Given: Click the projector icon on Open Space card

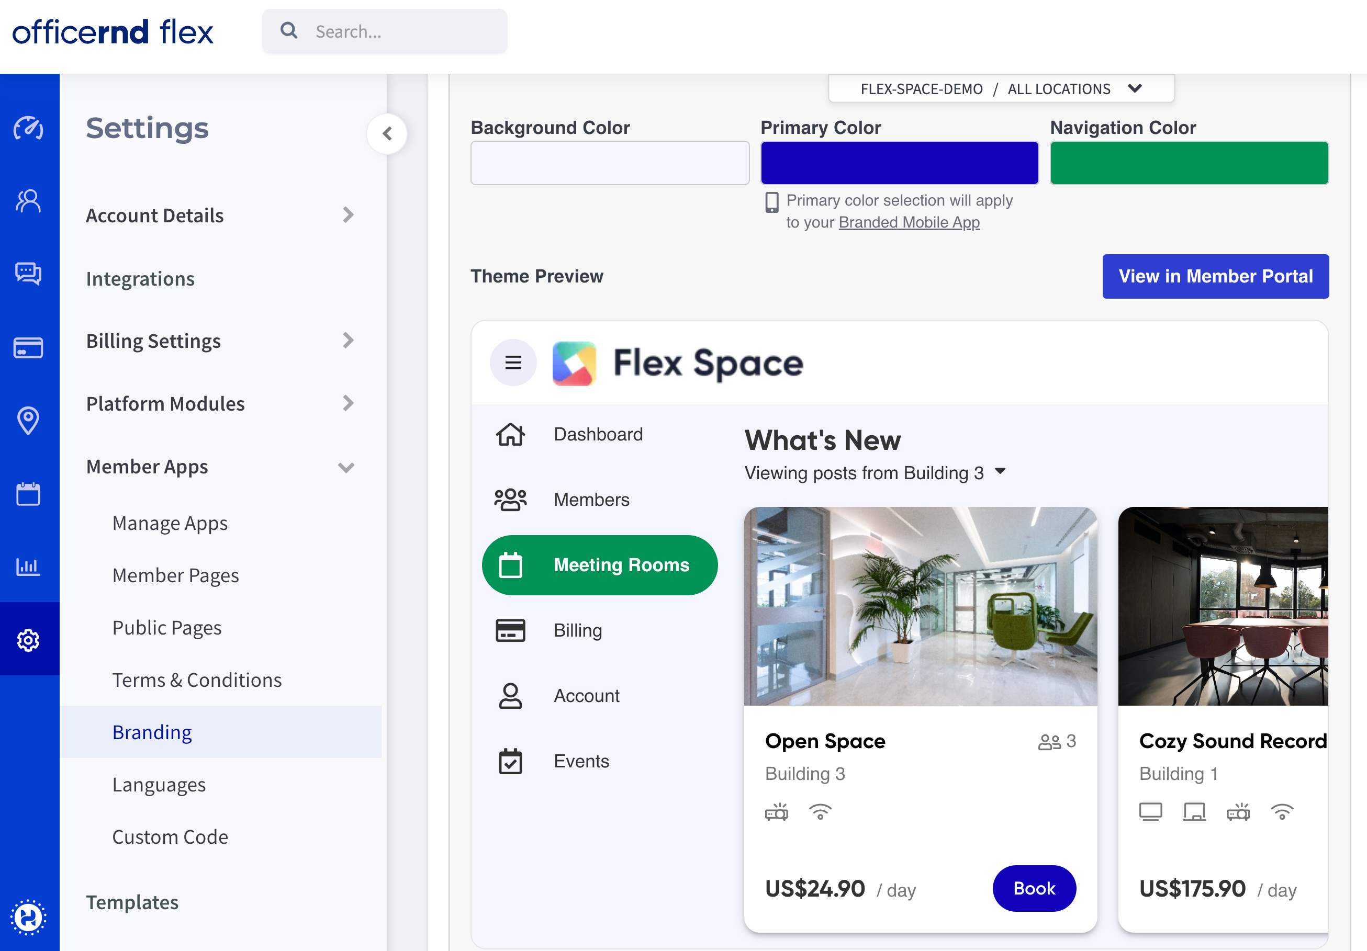Looking at the screenshot, I should 776,812.
